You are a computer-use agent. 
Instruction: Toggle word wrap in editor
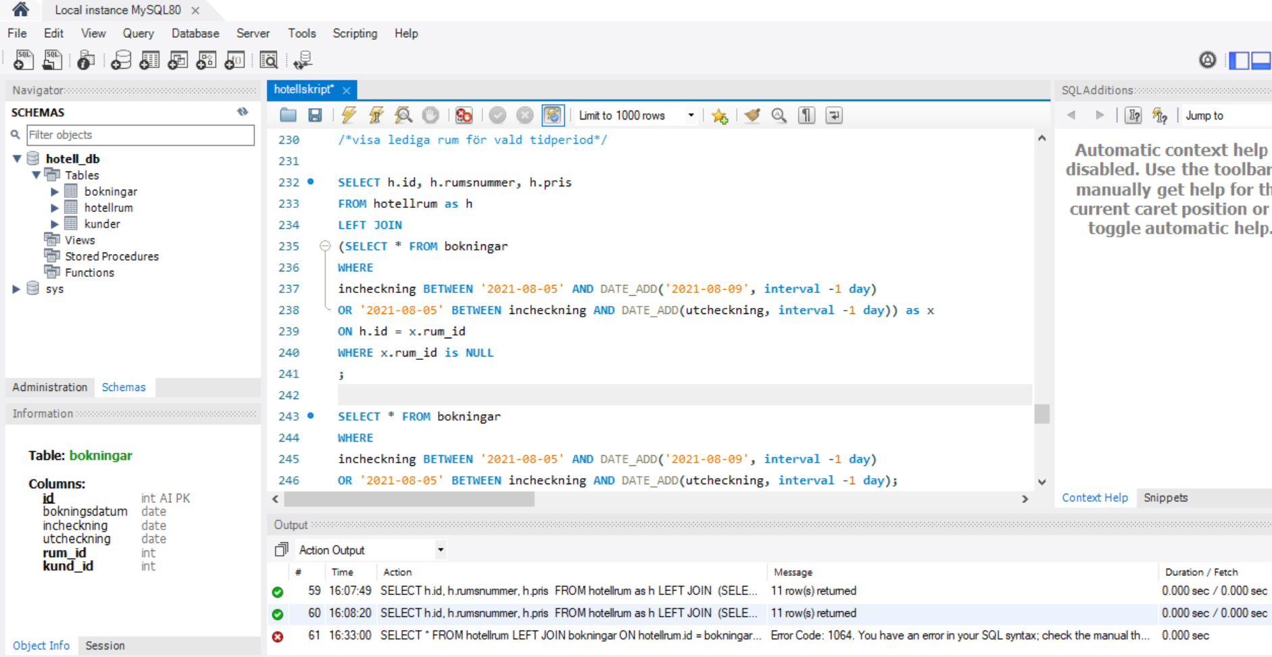pyautogui.click(x=834, y=115)
